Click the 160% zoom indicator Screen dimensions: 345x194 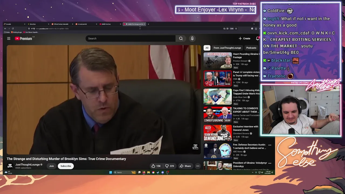click(x=232, y=29)
